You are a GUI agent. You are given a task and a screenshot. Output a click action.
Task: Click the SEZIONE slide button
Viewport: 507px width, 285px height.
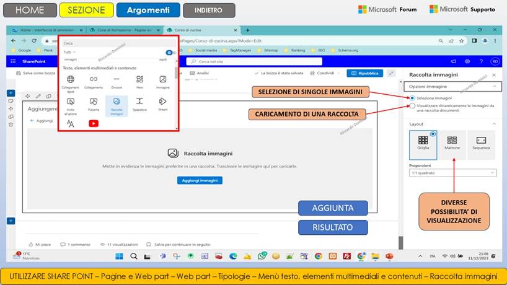coord(86,10)
